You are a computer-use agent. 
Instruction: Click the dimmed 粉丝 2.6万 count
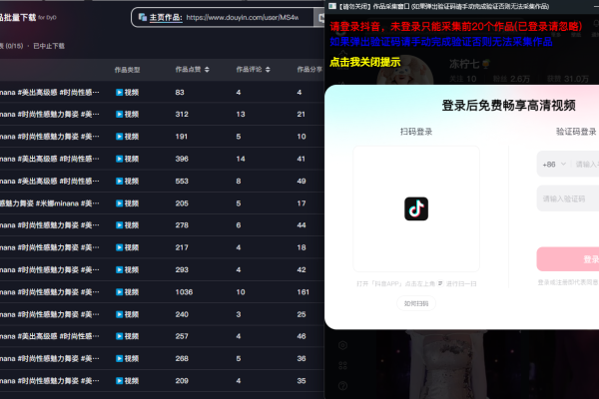511,79
